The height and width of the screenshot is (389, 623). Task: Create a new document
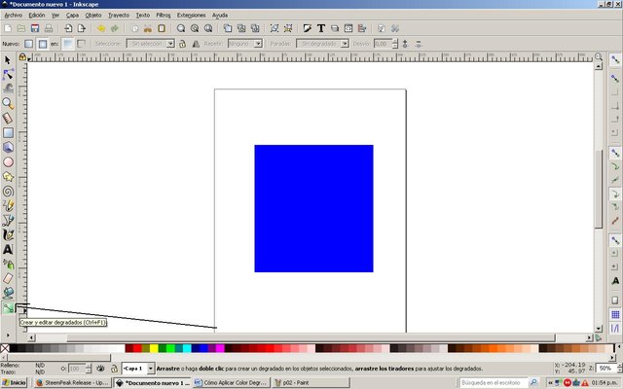8,28
